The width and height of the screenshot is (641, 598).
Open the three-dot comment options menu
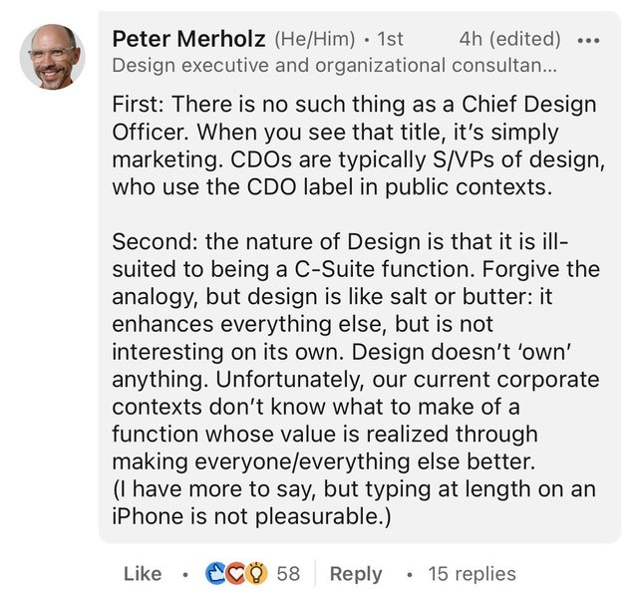tap(589, 41)
